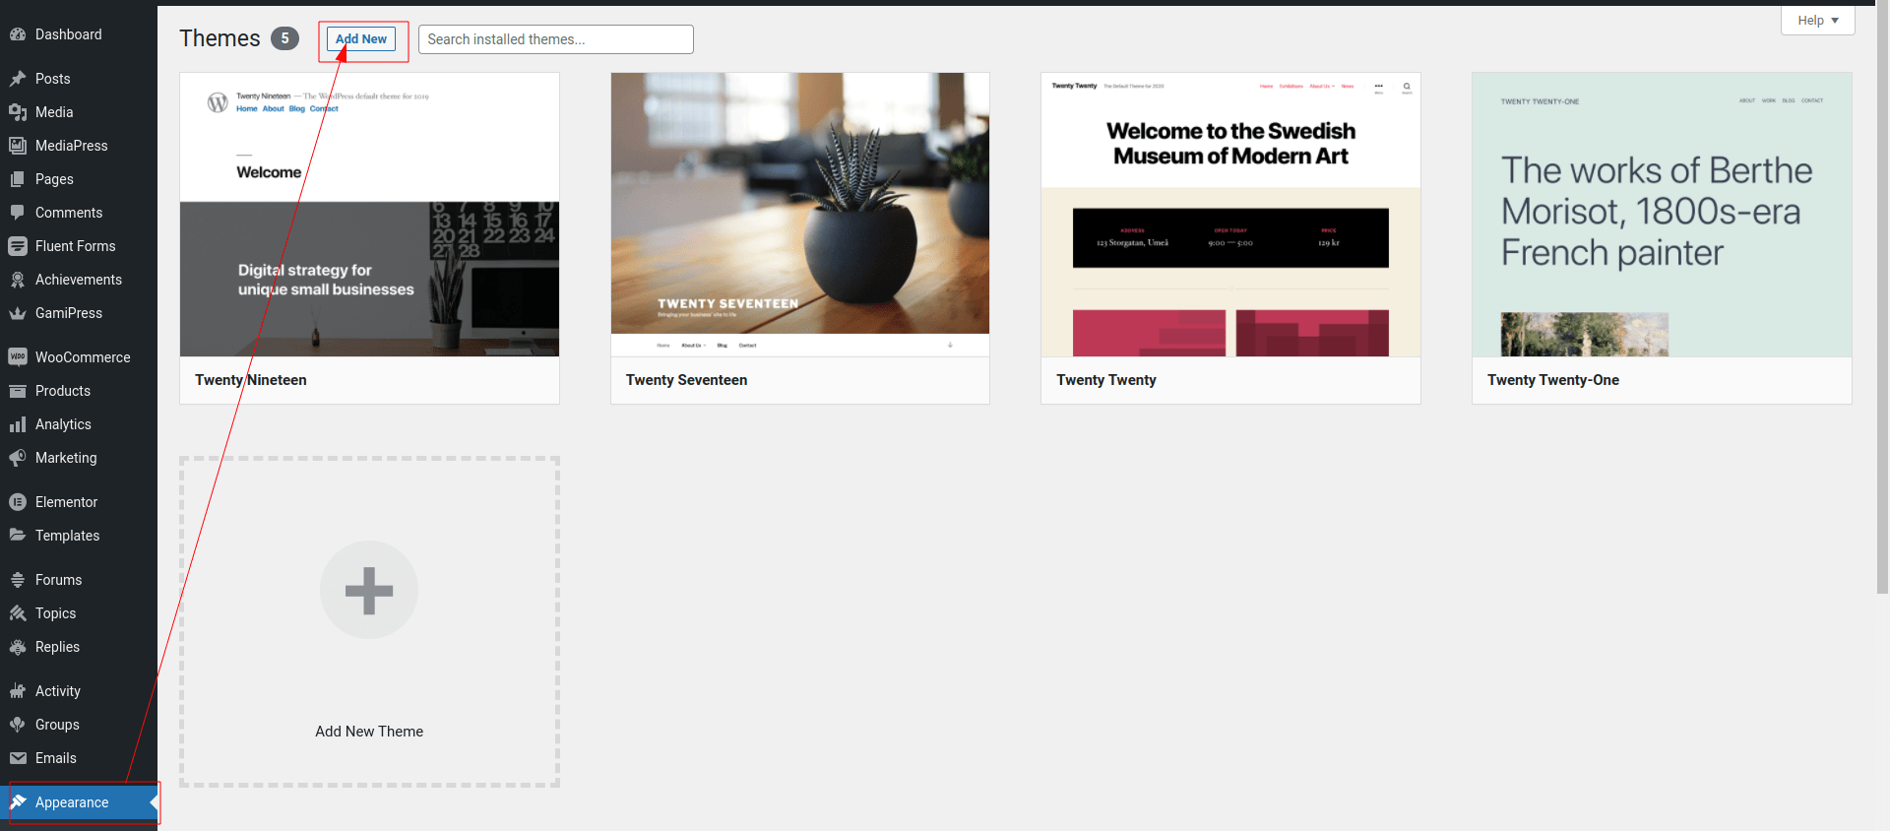Open Twenty Twenty-One theme screenshot
The image size is (1890, 831).
(x=1662, y=215)
